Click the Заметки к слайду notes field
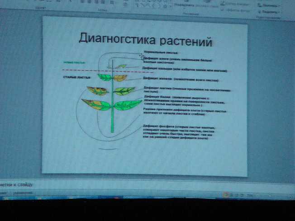Viewport: 295px width, 221px height. [27, 185]
